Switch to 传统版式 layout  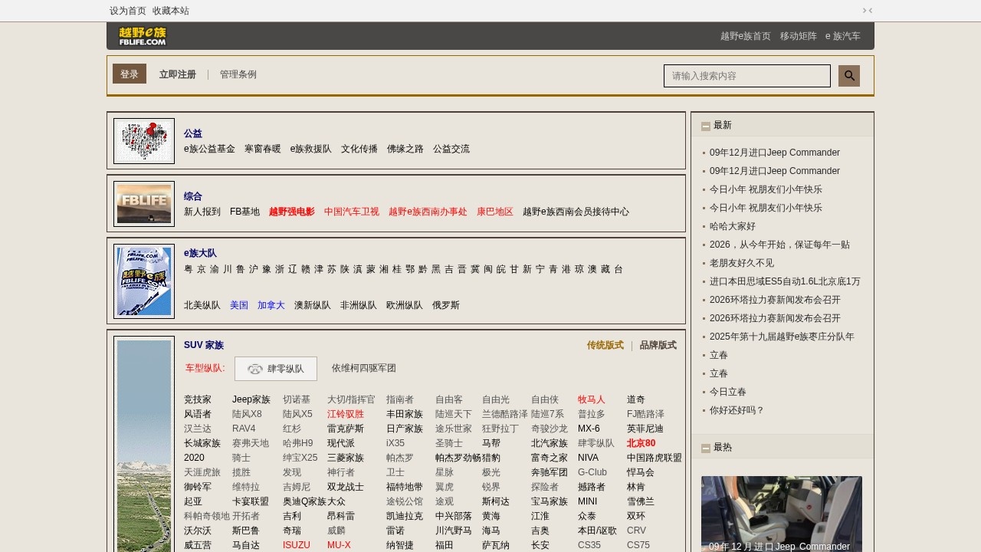[605, 346]
